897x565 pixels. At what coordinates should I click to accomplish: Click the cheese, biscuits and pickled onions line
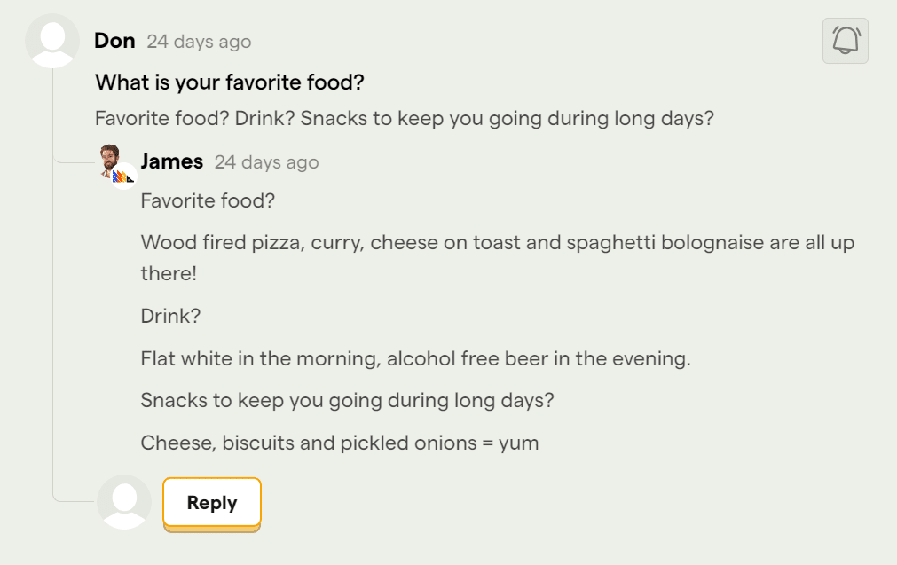[x=339, y=443]
